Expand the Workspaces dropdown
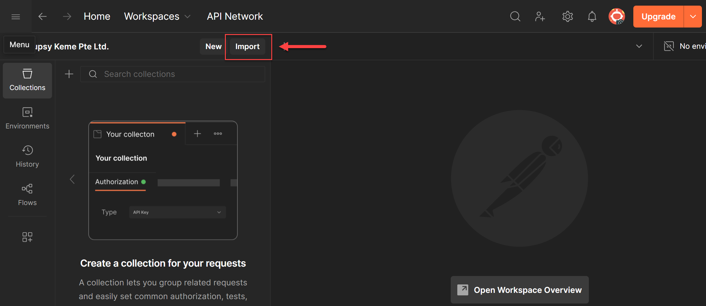This screenshot has width=706, height=306. tap(157, 16)
